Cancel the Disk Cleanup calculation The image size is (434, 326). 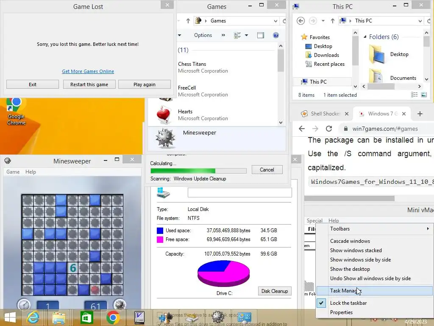tap(267, 170)
